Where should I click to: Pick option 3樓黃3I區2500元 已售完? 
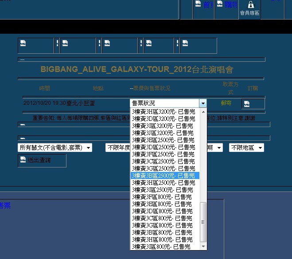[x=165, y=190]
